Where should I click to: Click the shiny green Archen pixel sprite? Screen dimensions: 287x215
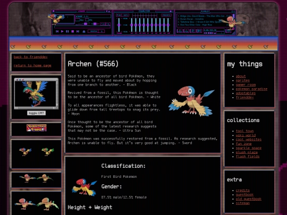point(48,151)
